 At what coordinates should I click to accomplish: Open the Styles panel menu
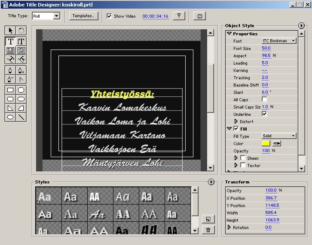pos(211,182)
